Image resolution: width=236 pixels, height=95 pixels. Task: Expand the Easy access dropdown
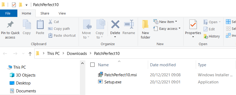click(x=167, y=28)
